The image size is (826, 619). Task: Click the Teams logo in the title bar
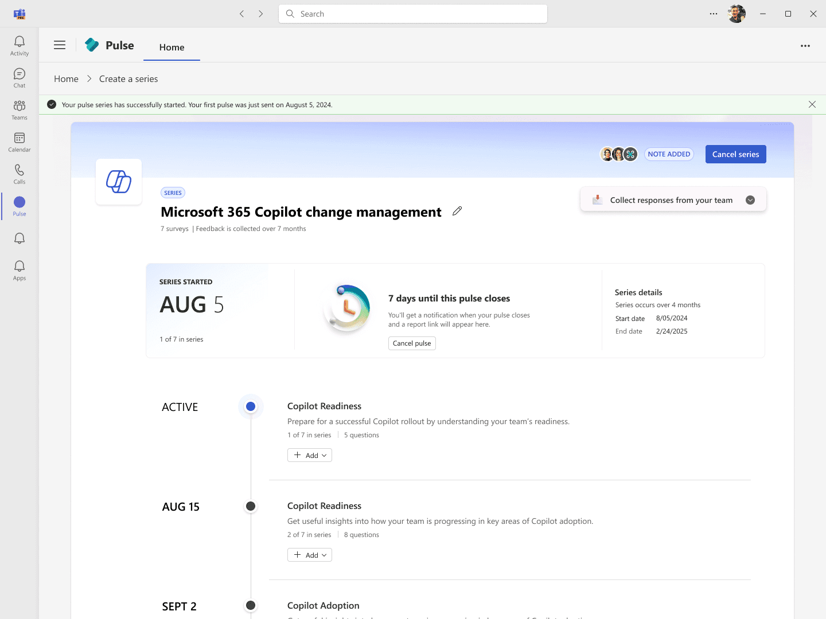pyautogui.click(x=20, y=14)
